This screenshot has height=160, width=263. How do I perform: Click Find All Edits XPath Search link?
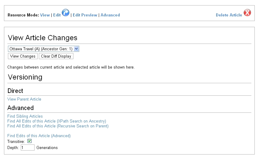click(57, 121)
